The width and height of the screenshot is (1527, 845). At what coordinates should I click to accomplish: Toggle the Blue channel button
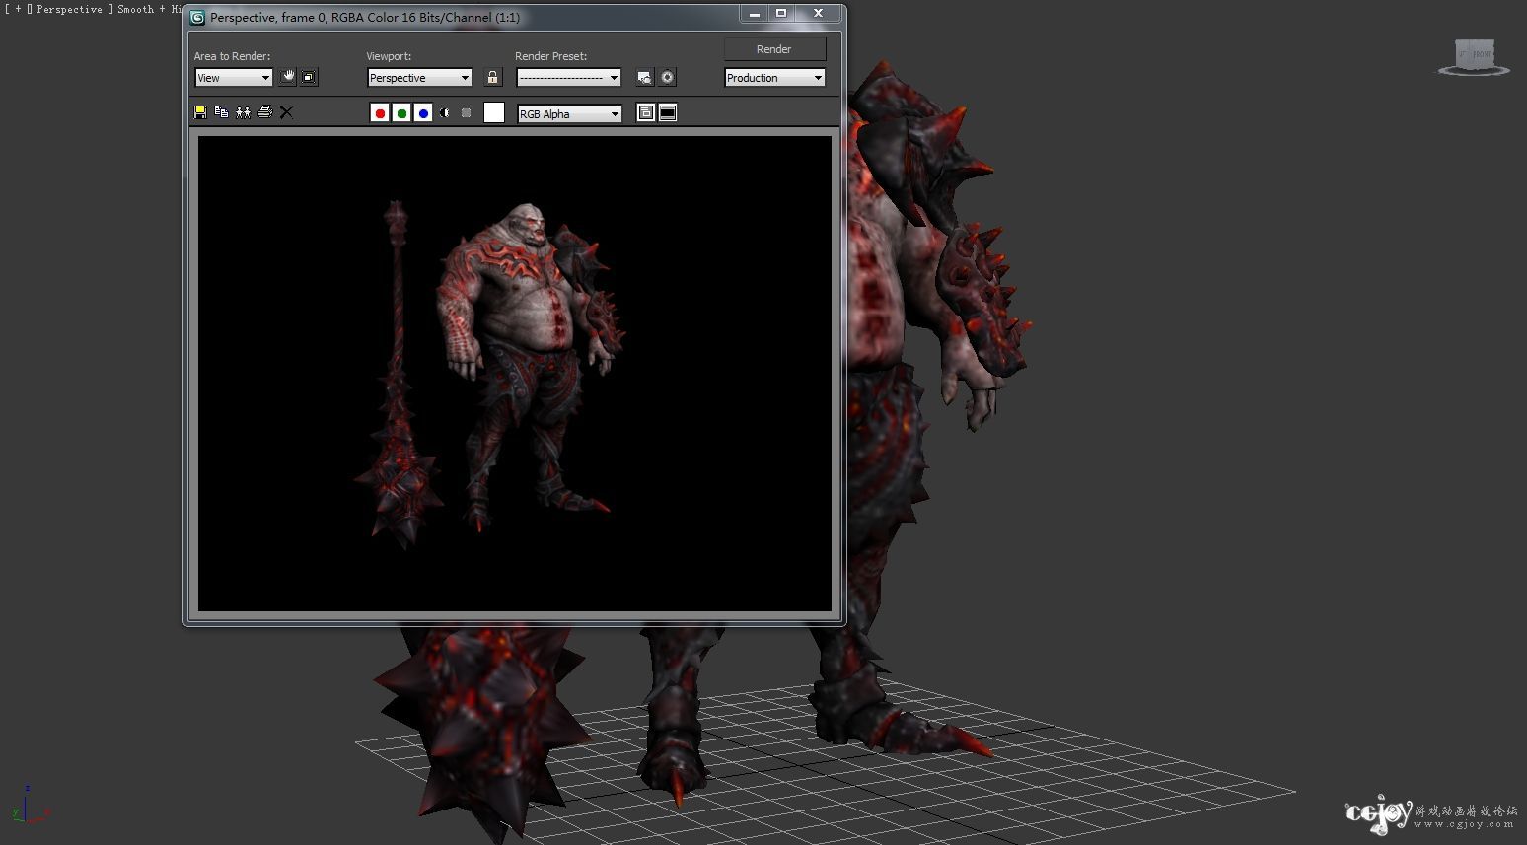click(423, 113)
